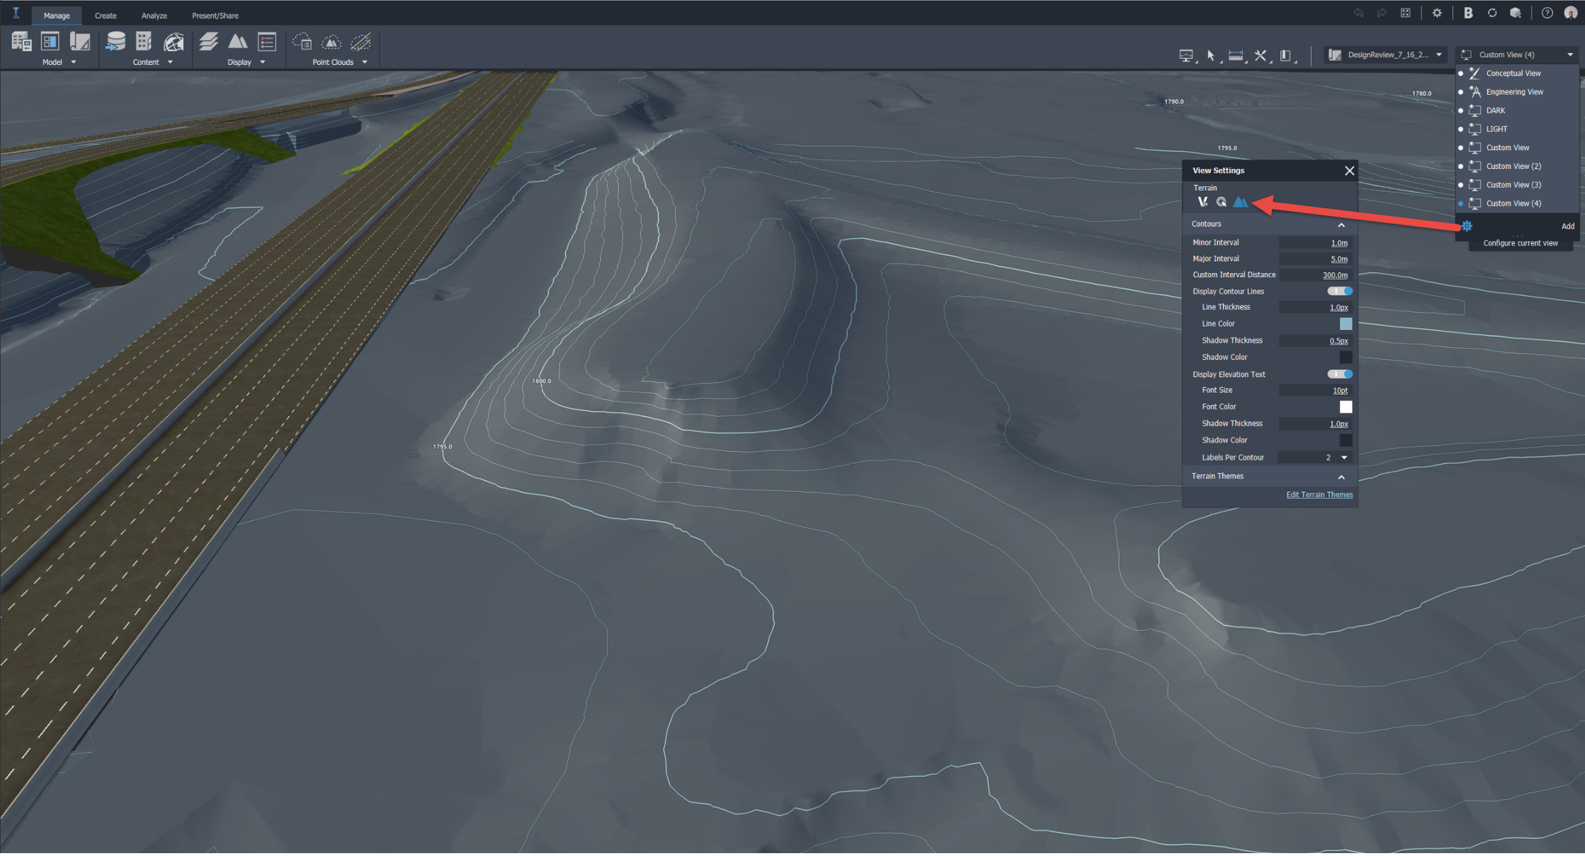1585x856 pixels.
Task: Open the help question mark icon
Action: [x=1547, y=13]
